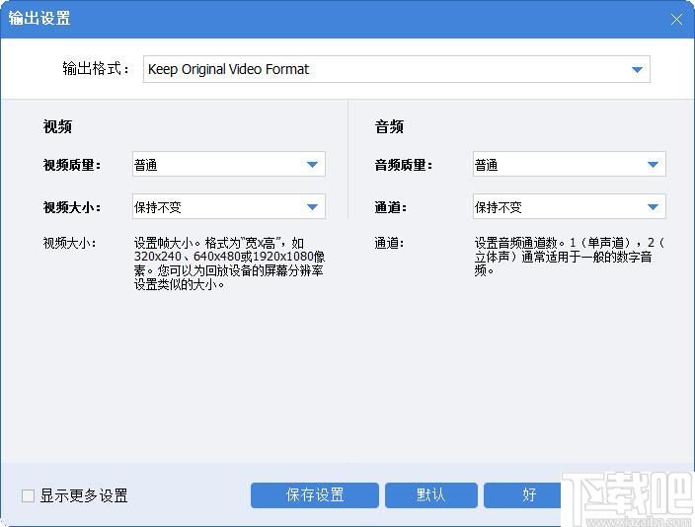Click the 视频 section heading

(x=57, y=126)
